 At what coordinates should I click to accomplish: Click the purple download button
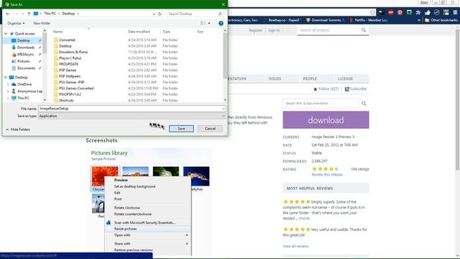[326, 120]
